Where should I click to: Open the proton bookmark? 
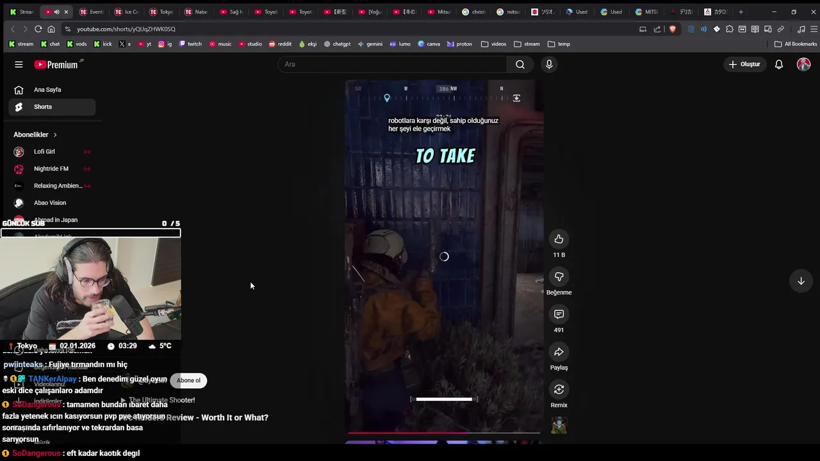(459, 44)
